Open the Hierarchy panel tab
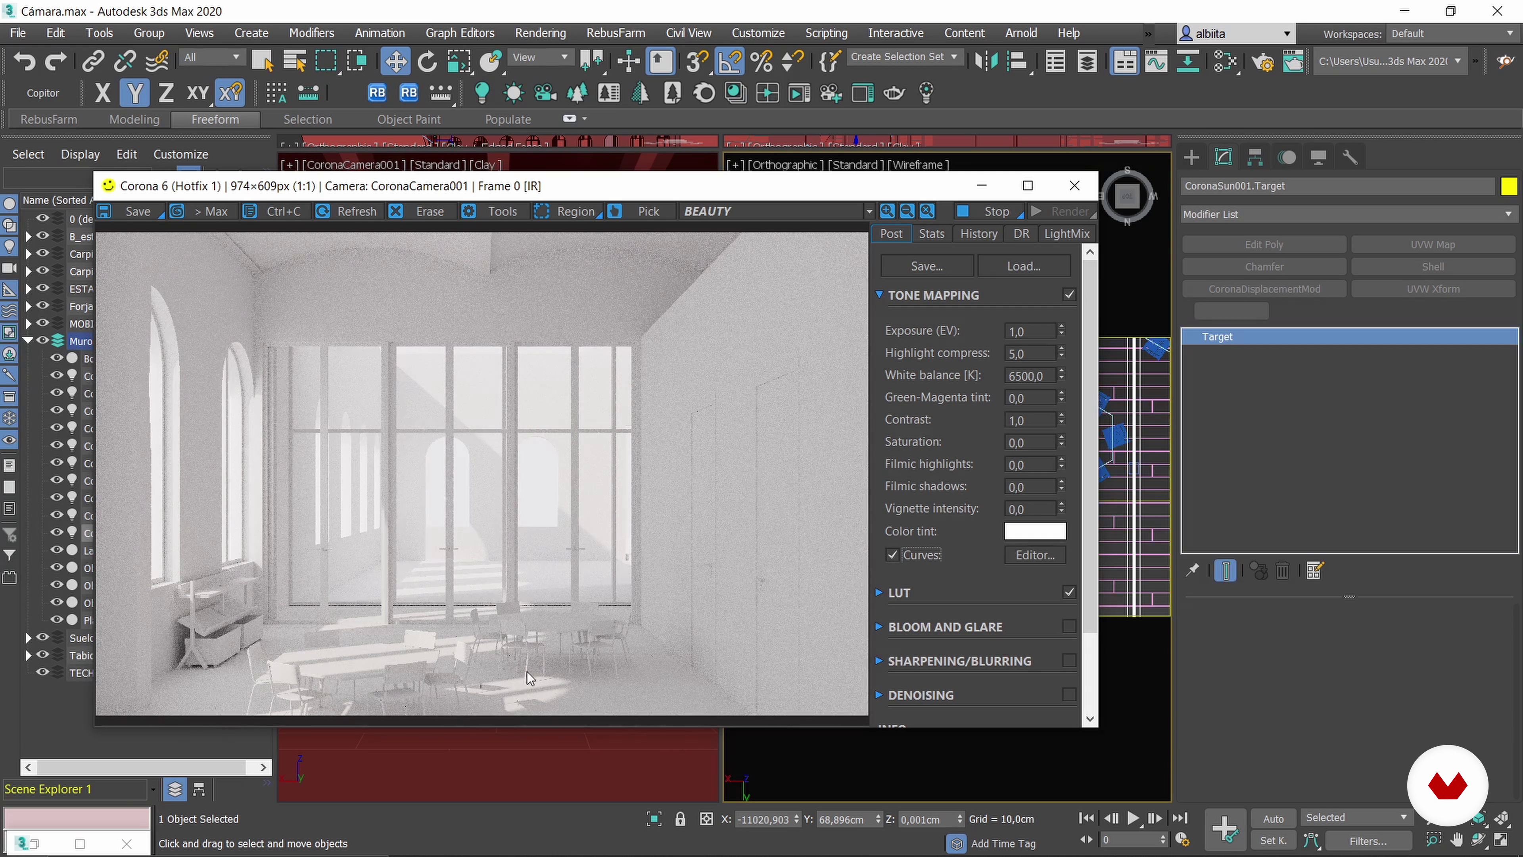 pos(1254,158)
